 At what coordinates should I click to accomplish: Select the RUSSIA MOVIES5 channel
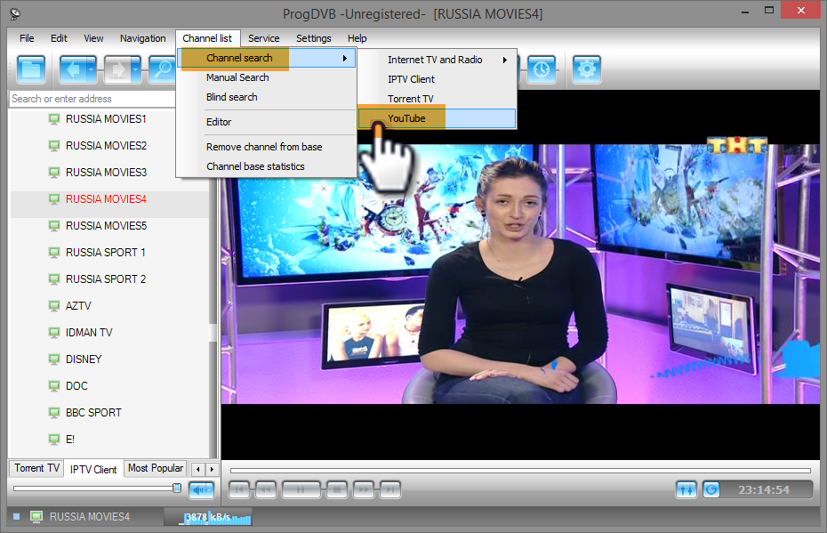(109, 226)
